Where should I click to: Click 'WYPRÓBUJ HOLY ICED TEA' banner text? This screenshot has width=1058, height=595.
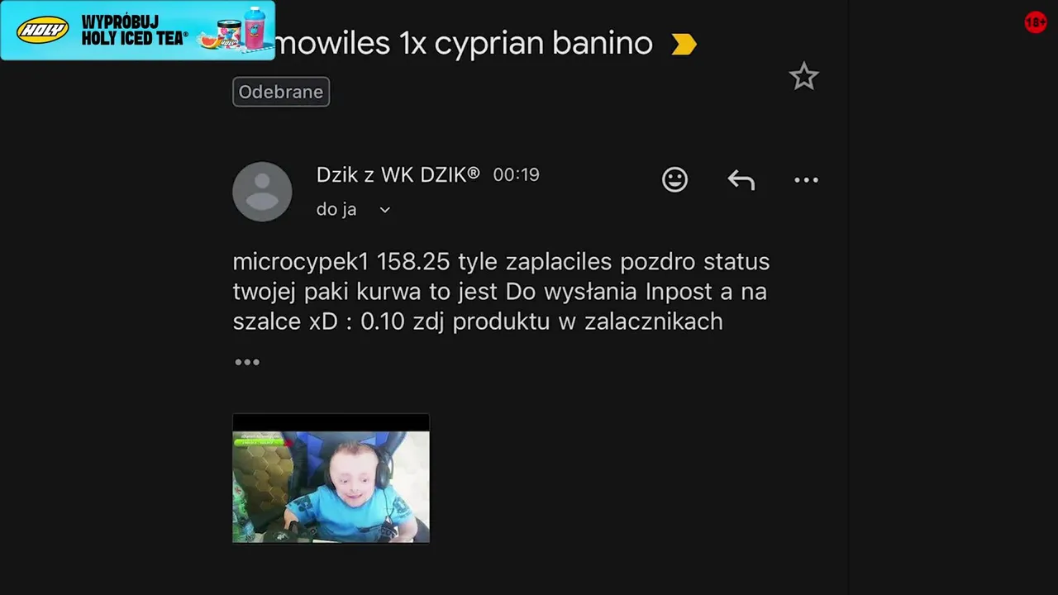point(134,31)
